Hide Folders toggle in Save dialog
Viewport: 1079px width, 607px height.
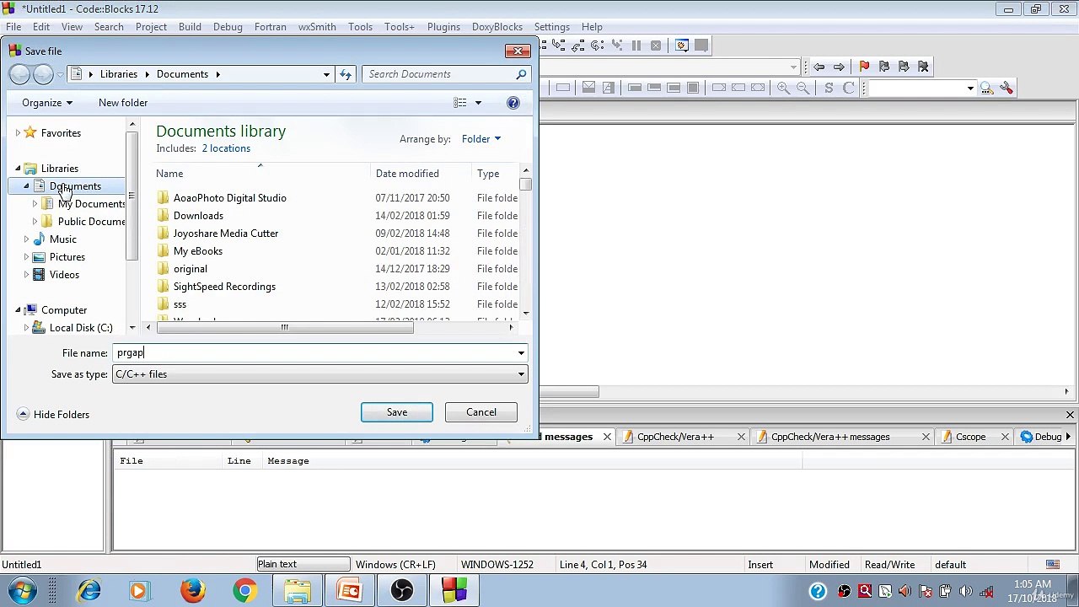[x=53, y=415]
